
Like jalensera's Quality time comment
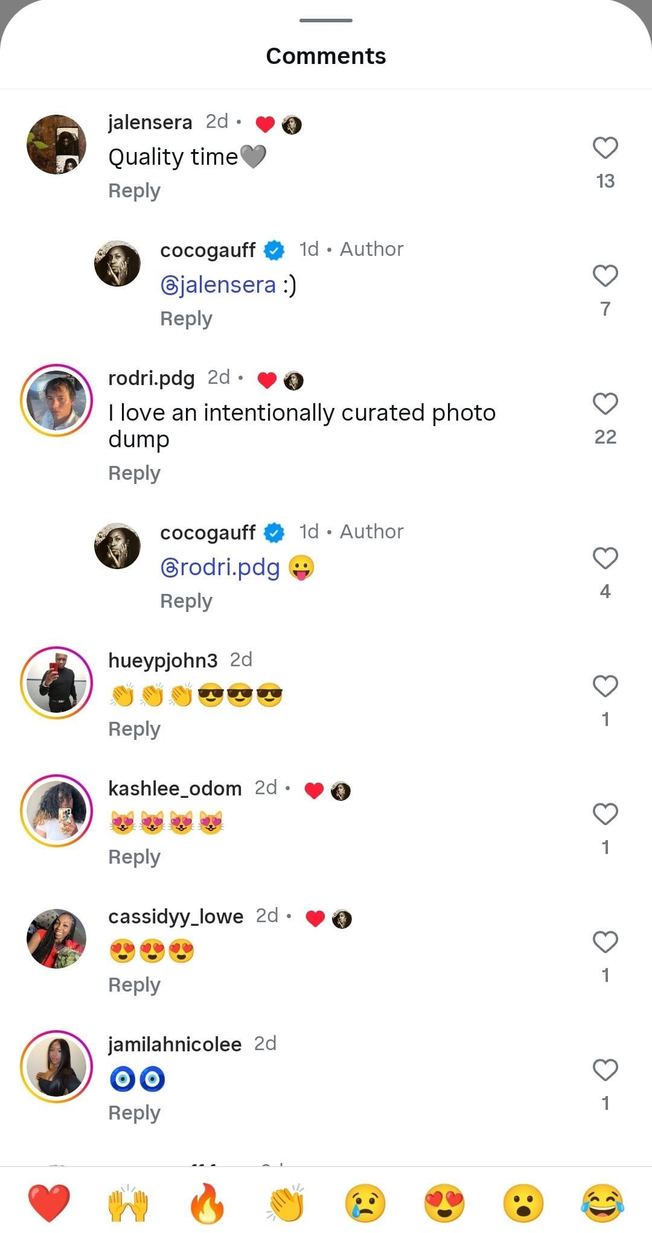[x=605, y=147]
